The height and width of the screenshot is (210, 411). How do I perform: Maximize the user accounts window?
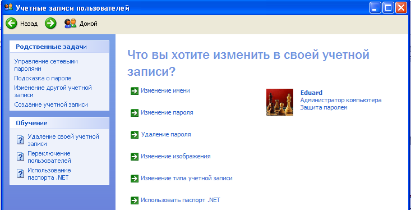[x=388, y=8]
